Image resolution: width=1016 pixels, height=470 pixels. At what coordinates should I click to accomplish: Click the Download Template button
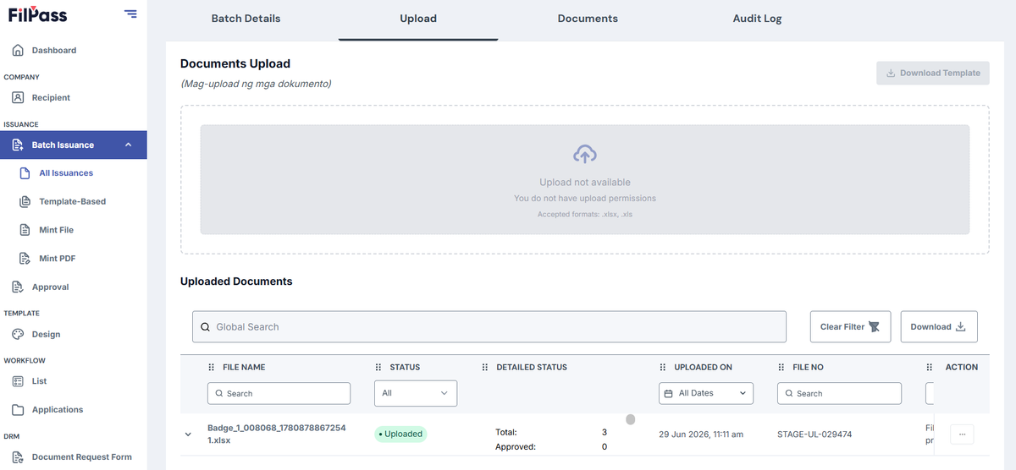pos(932,74)
